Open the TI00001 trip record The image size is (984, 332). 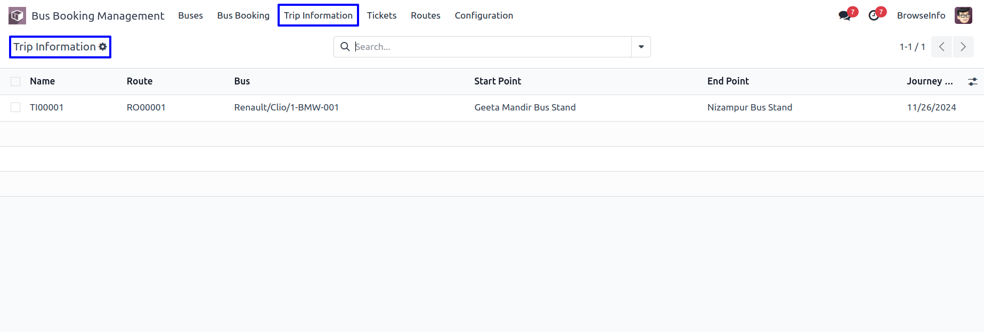[47, 107]
